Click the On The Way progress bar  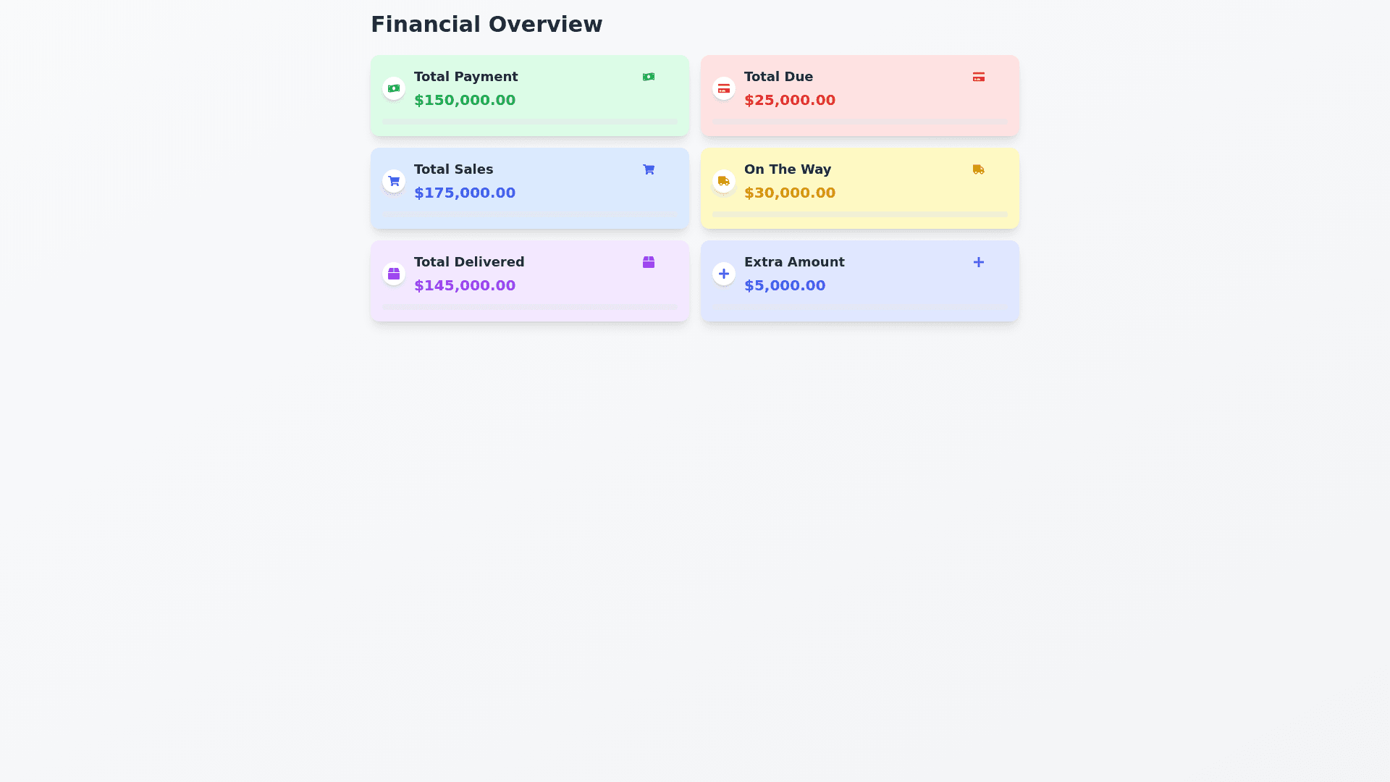pyautogui.click(x=860, y=214)
